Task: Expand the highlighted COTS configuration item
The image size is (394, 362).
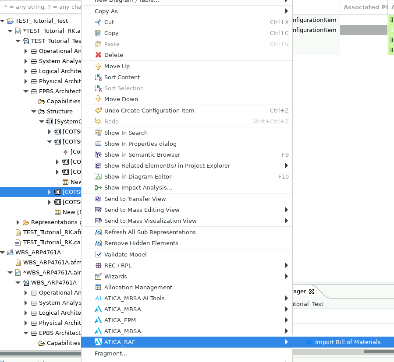Action: (x=49, y=192)
